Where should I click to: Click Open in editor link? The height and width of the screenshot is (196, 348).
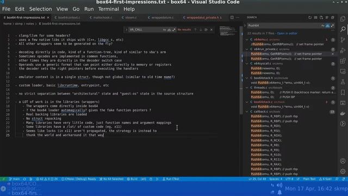[x=287, y=33]
